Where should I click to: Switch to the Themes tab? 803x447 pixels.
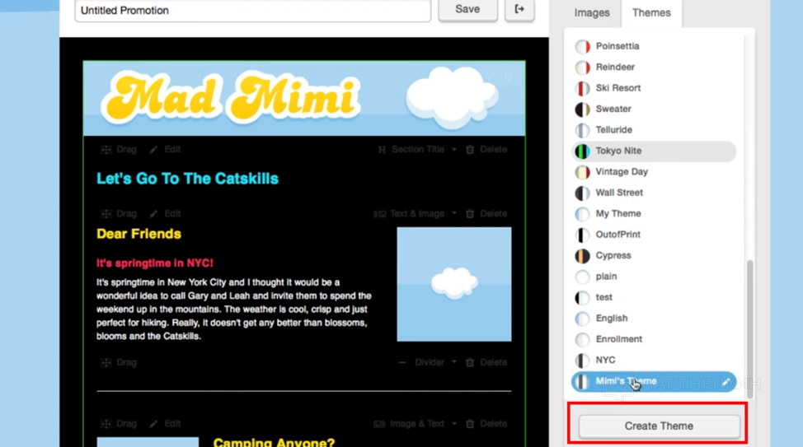click(651, 13)
